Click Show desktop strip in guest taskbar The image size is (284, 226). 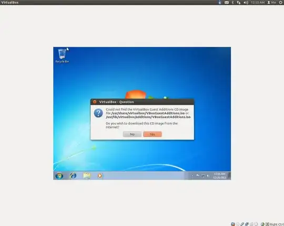pyautogui.click(x=229, y=176)
